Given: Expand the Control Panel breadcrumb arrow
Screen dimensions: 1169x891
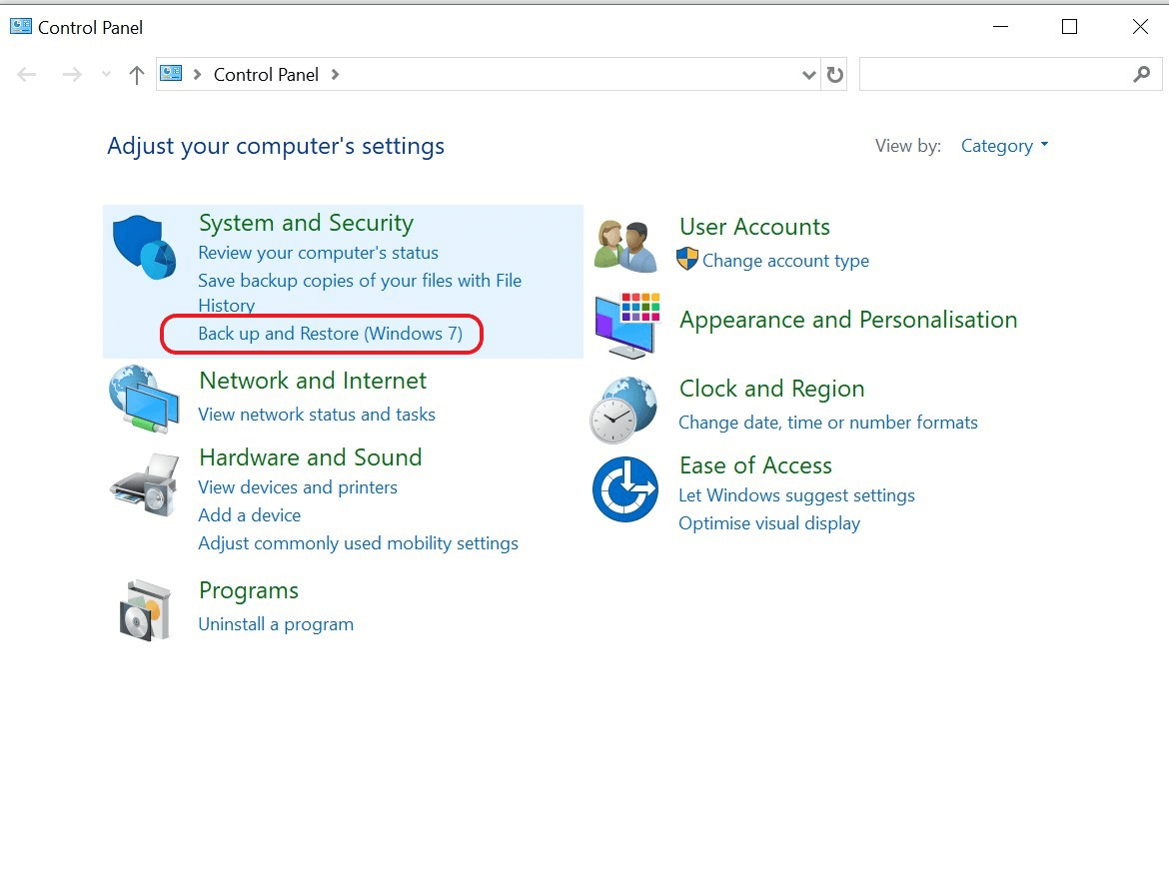Looking at the screenshot, I should pyautogui.click(x=335, y=74).
